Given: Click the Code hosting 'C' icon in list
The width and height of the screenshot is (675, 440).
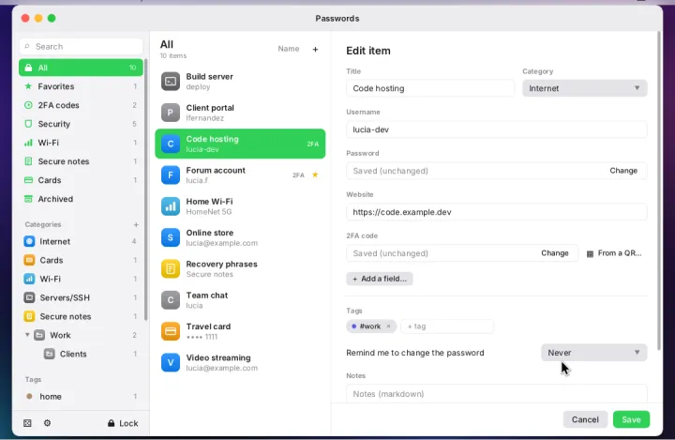Looking at the screenshot, I should (x=171, y=144).
